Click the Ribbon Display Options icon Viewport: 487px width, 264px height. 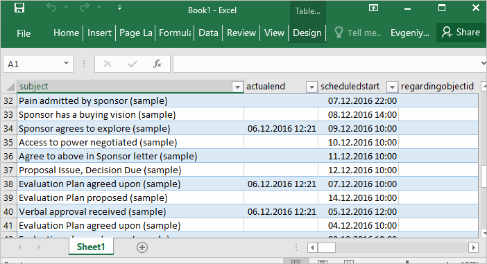pos(373,8)
